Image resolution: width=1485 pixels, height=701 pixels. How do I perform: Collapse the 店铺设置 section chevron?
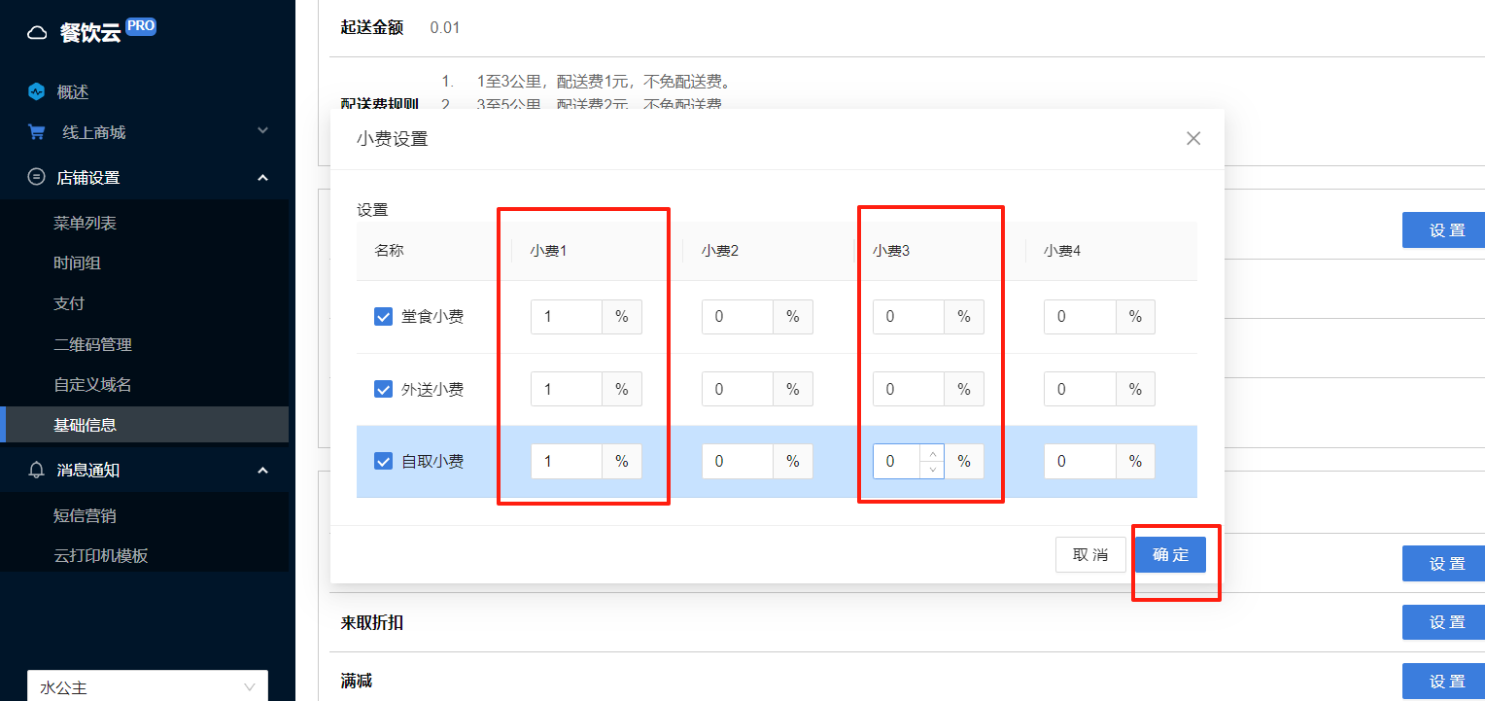[x=262, y=178]
